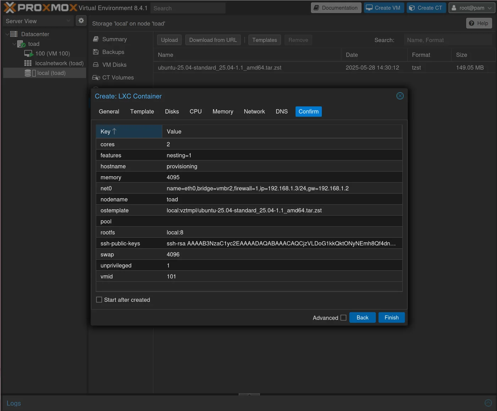This screenshot has width=497, height=411.
Task: Enable Start after created checkbox
Action: coord(99,300)
